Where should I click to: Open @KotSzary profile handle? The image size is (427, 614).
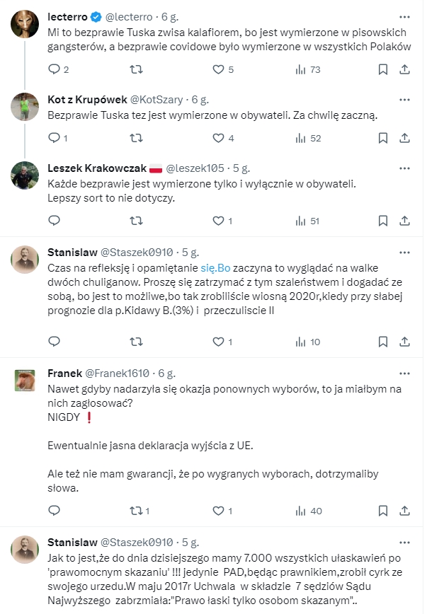point(156,100)
